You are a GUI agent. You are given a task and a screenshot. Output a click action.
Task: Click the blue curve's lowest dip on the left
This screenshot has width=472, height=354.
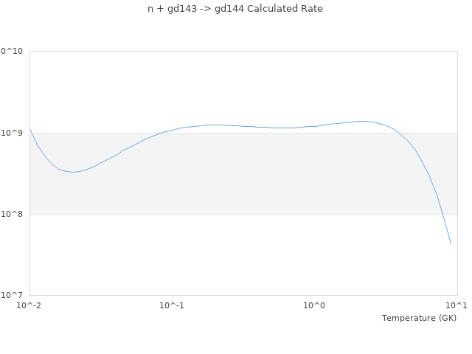(x=72, y=172)
